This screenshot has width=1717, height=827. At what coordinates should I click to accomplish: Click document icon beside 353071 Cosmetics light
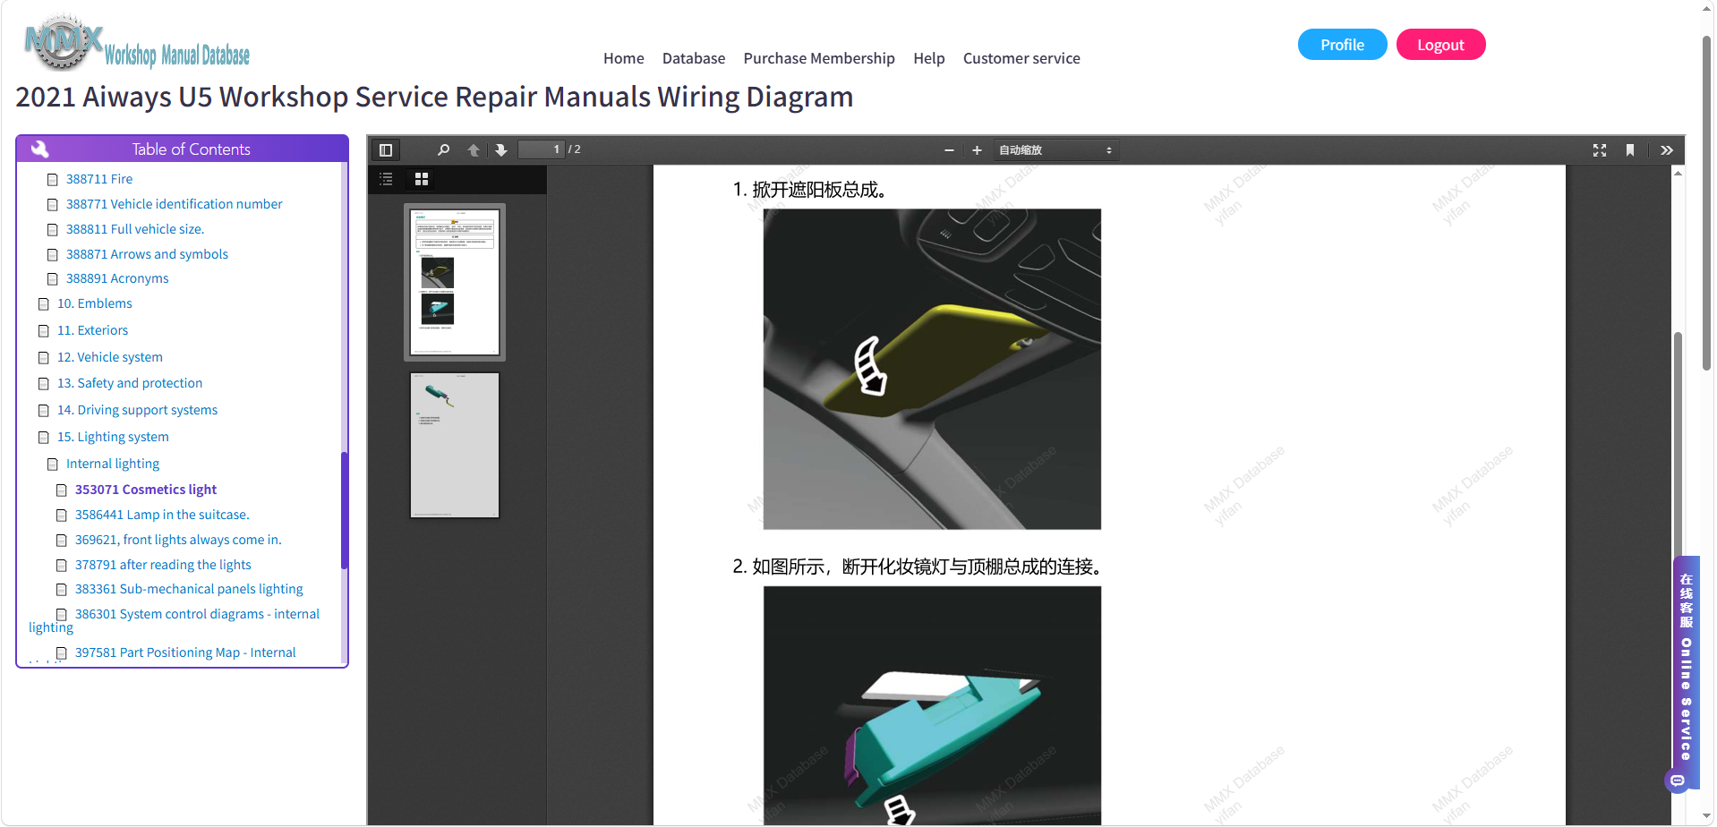pos(61,490)
